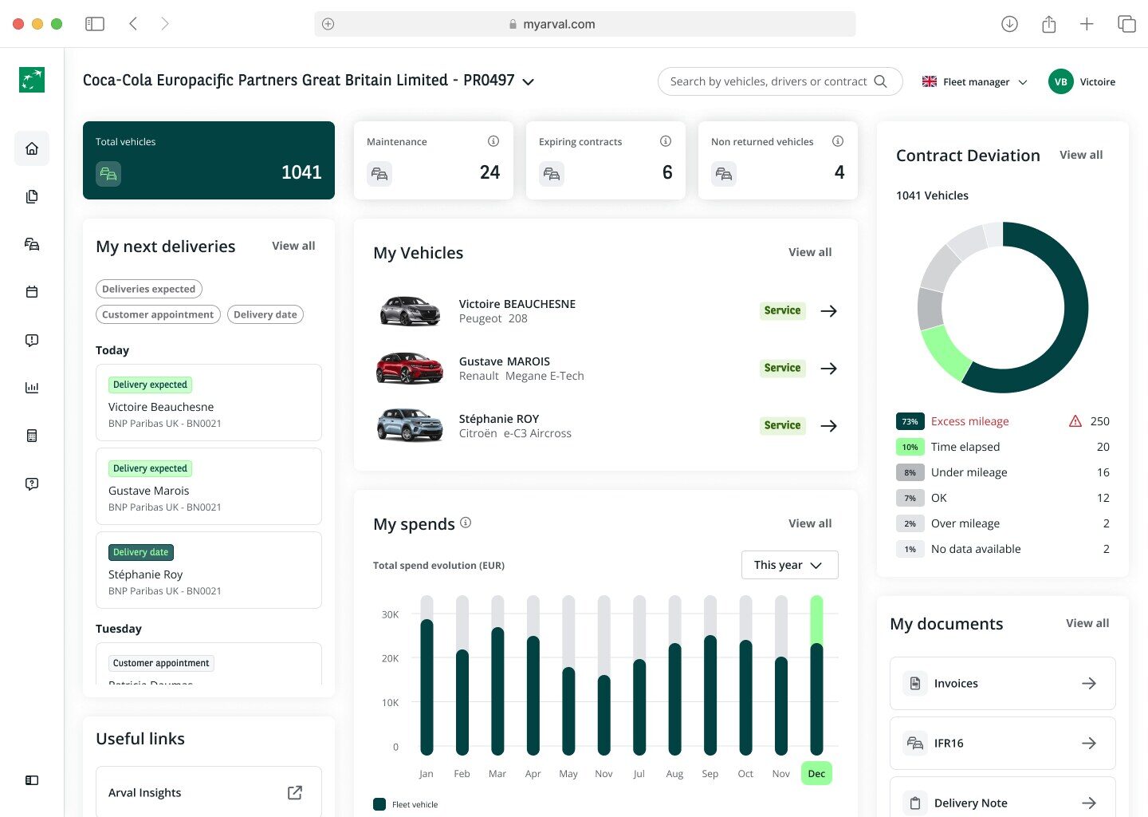Open the VB user profile avatar
Viewport: 1148px width, 817px height.
[x=1061, y=81]
